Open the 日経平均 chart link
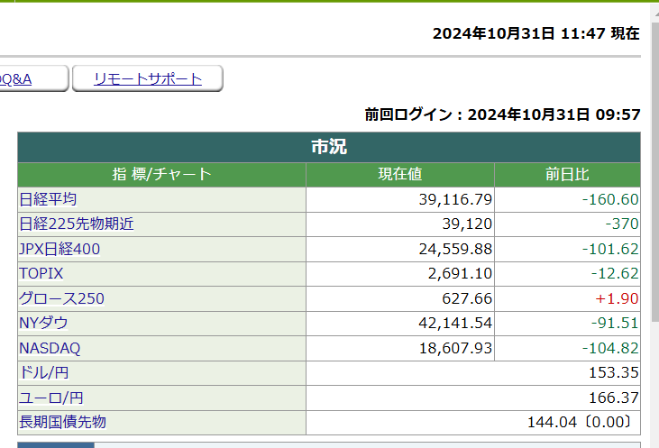This screenshot has width=659, height=448. click(48, 199)
